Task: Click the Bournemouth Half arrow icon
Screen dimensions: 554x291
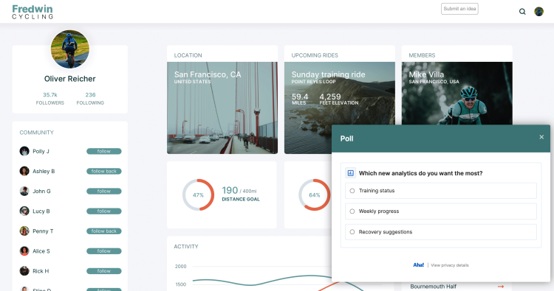Action: 501,287
